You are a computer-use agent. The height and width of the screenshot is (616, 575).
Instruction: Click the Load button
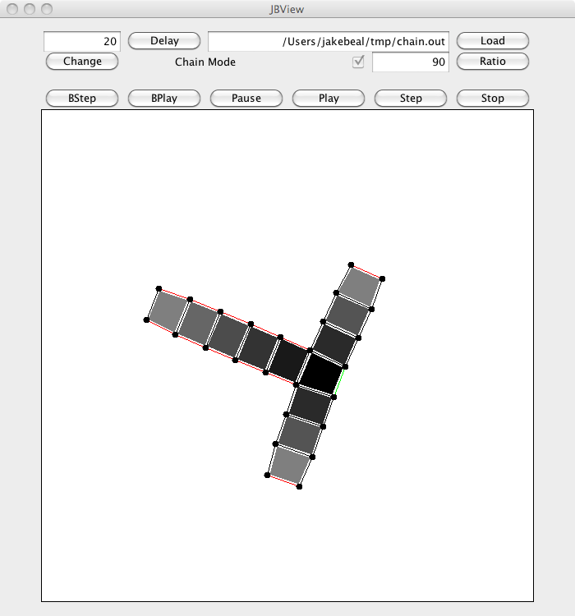(493, 41)
